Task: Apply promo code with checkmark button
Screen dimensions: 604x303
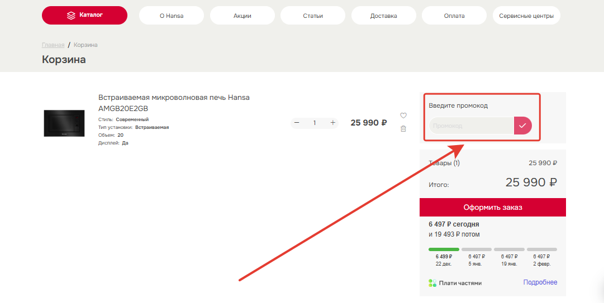Action: pos(523,126)
